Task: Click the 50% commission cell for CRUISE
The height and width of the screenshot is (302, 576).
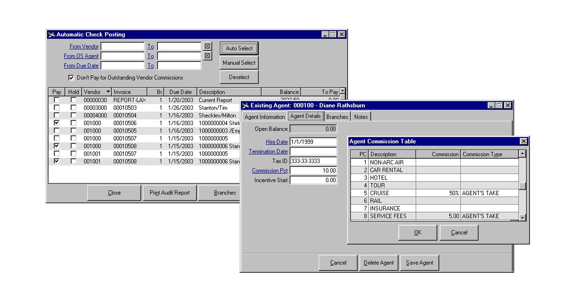Action: pyautogui.click(x=438, y=193)
